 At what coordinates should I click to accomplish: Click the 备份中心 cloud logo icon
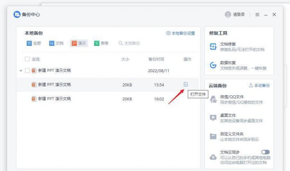point(17,14)
